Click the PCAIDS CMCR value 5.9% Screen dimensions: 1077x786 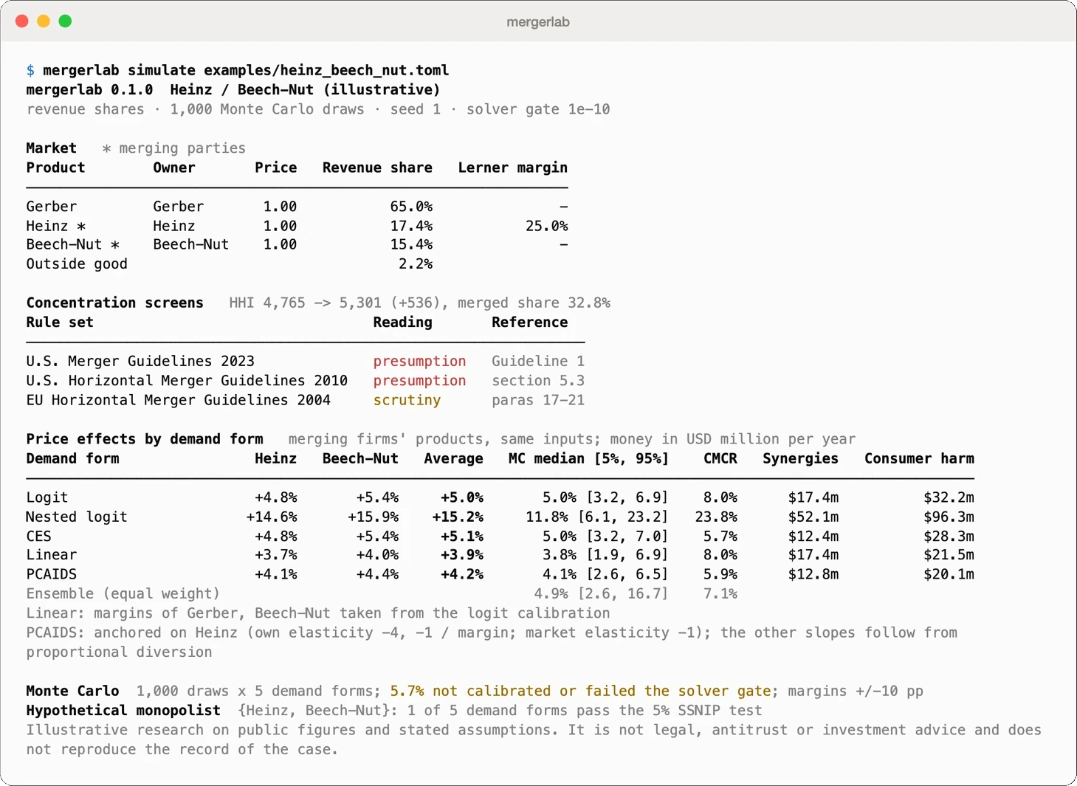pyautogui.click(x=720, y=574)
